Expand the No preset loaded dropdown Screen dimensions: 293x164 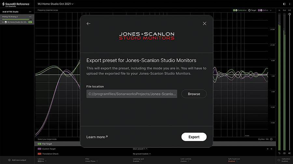pos(142,154)
